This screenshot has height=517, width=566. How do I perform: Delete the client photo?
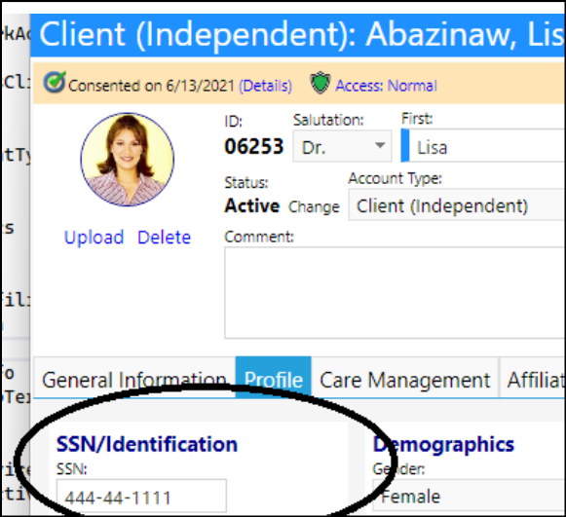point(165,238)
